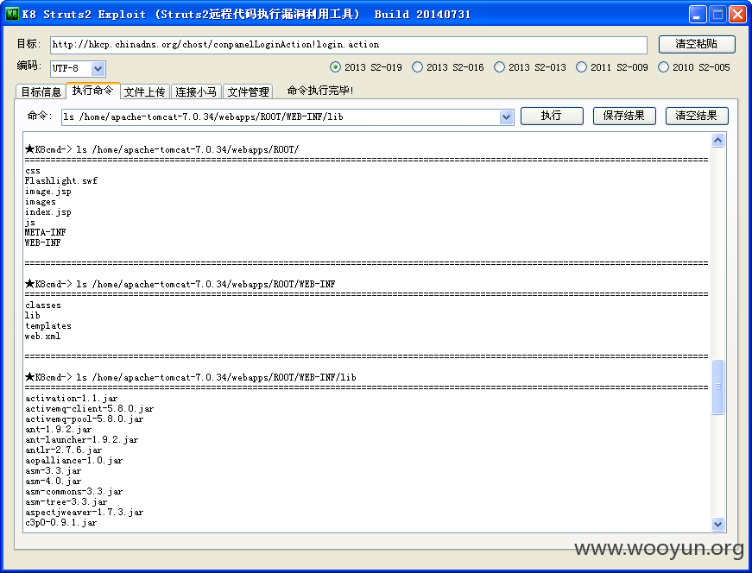Click the image.jsp entry
This screenshot has width=752, height=573.
48,192
